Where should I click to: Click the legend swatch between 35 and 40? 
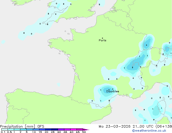[x=67, y=129]
